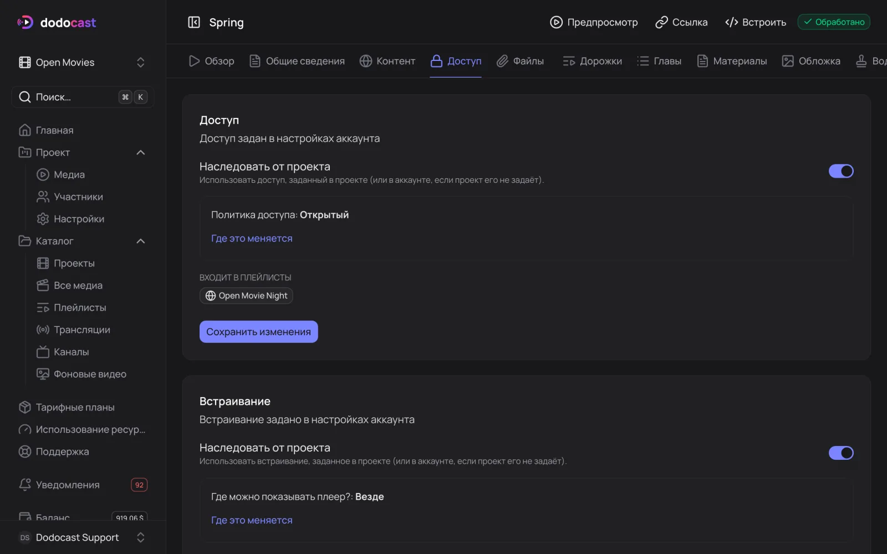The width and height of the screenshot is (887, 554).
Task: Open Все медиа catalog entry
Action: 70,285
